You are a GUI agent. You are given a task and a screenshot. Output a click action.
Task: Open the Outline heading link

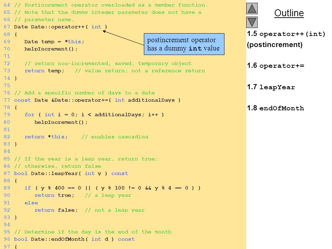(x=289, y=13)
